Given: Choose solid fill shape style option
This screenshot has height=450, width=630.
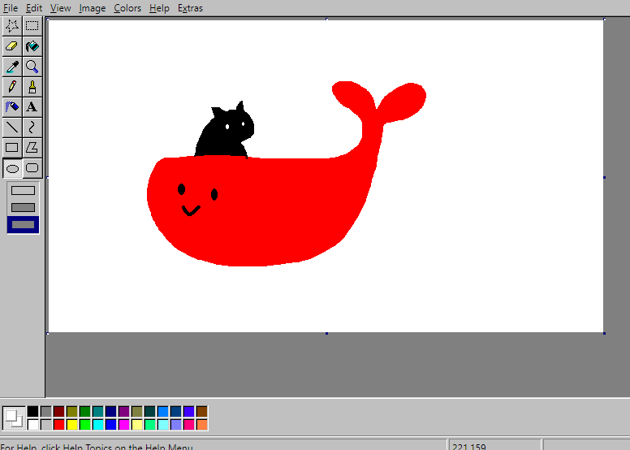Looking at the screenshot, I should [23, 225].
